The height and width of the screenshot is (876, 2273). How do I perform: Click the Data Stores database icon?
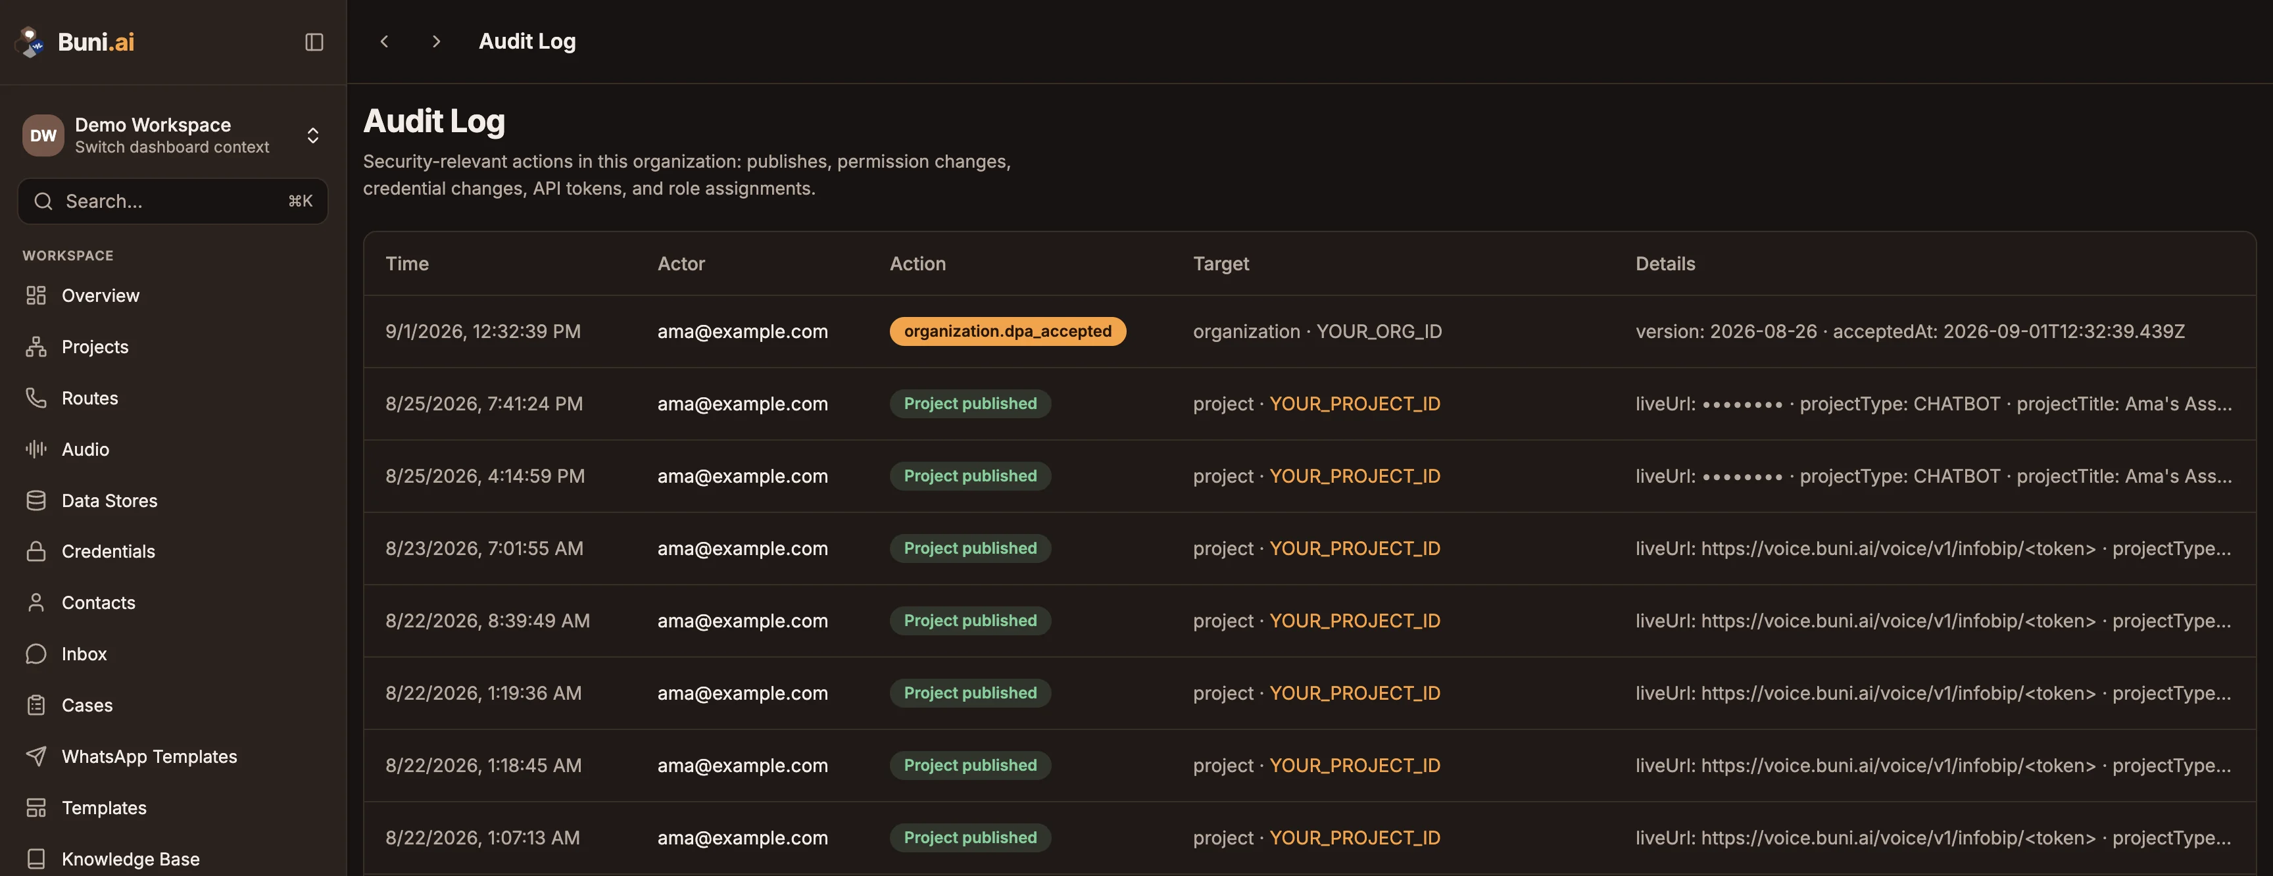(x=36, y=500)
